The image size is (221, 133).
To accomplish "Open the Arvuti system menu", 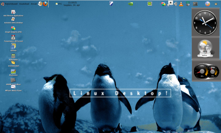I will [x=34, y=4].
